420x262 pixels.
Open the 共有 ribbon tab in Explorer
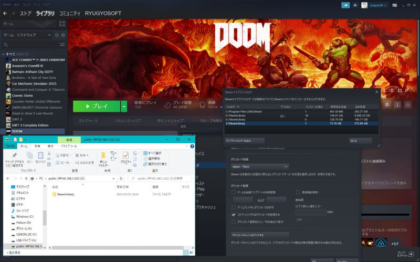coord(37,146)
